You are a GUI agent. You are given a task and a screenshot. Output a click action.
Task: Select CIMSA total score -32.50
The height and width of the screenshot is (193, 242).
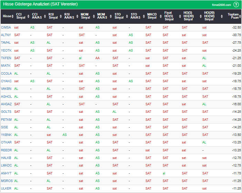(x=236, y=28)
